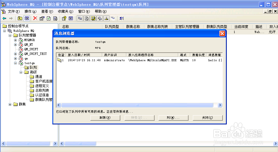Viewport: 278px width, 152px height.
Task: Expand the qm queue manager node
Action: pyautogui.click(x=16, y=58)
